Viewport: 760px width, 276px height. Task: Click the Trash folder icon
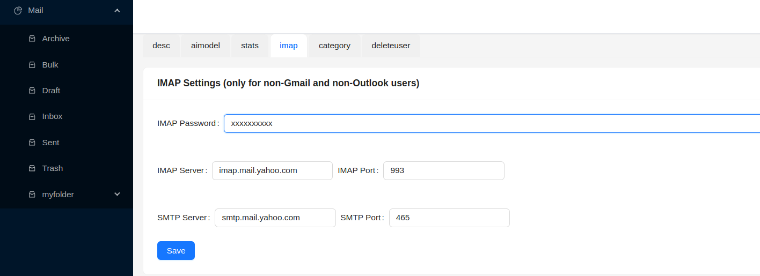[32, 168]
